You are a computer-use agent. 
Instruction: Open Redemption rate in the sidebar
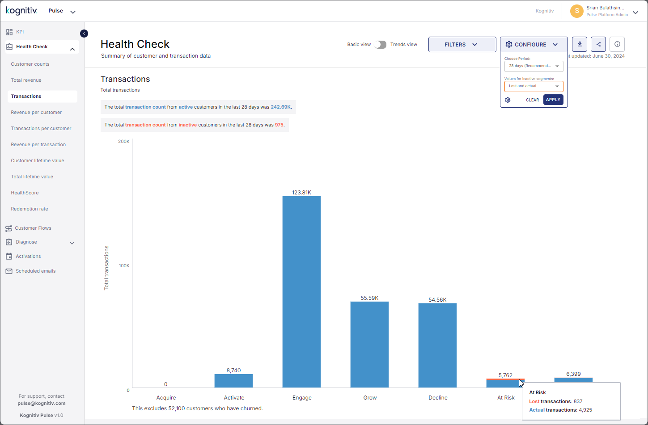30,209
